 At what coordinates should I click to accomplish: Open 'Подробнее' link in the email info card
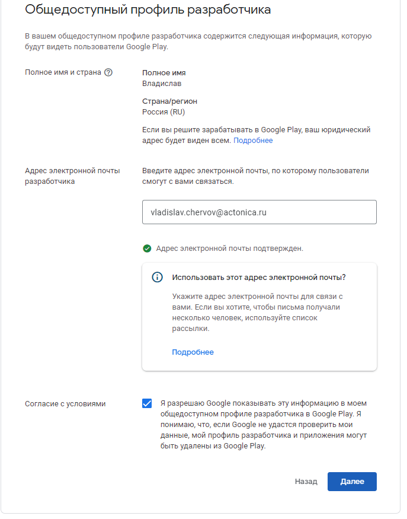193,352
